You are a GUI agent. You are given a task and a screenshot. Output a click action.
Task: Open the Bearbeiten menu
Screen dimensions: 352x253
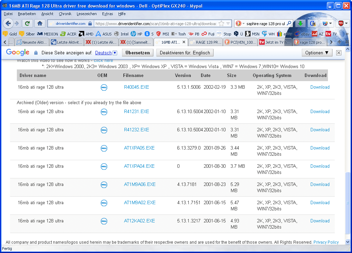(27, 14)
